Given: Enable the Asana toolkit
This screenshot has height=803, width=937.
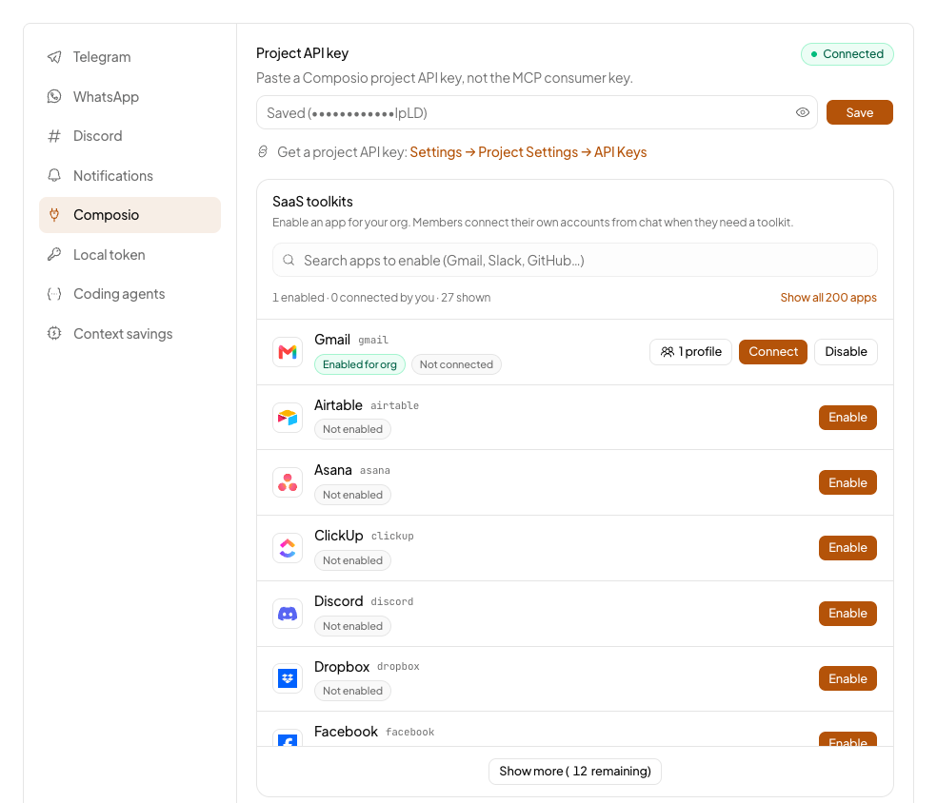Looking at the screenshot, I should coord(847,482).
